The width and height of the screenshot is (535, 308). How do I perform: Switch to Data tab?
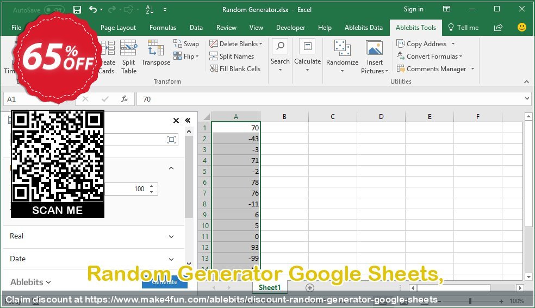coord(196,28)
